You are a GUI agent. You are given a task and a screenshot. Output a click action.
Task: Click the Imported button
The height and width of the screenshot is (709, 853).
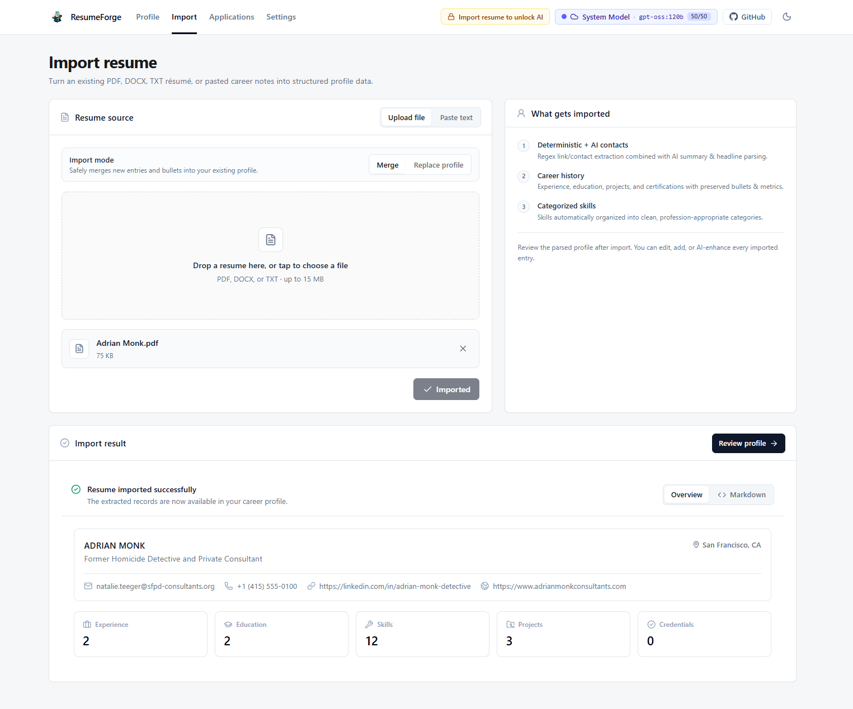446,389
